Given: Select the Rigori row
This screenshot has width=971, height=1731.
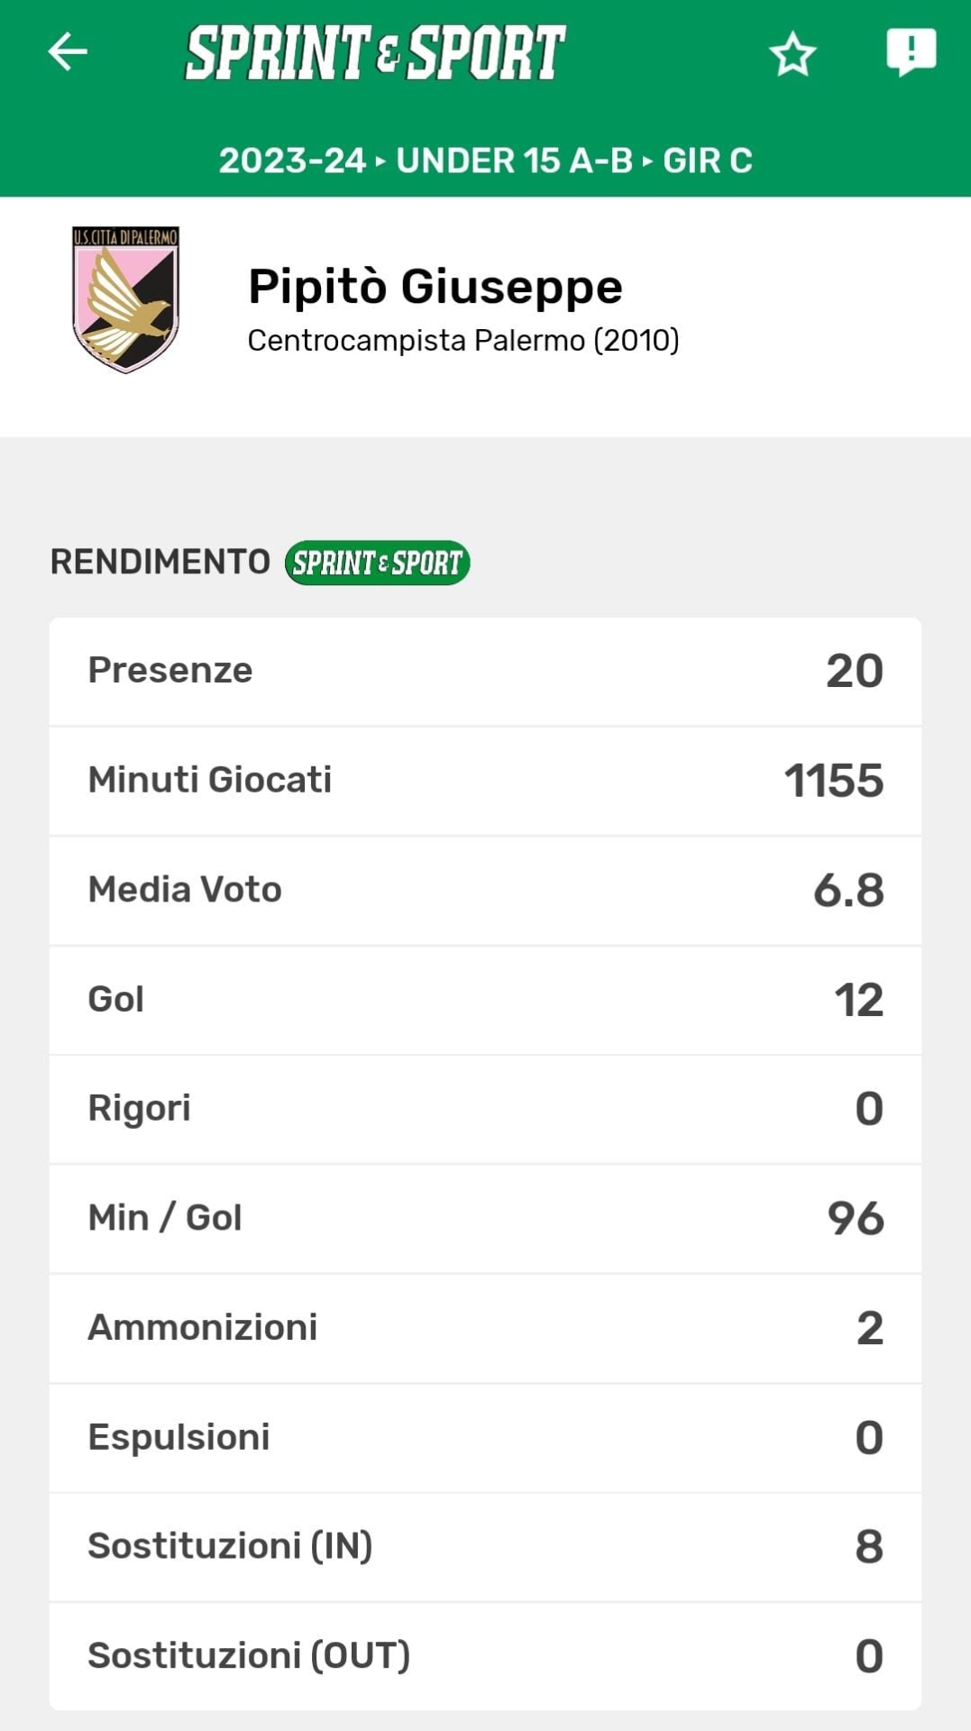Looking at the screenshot, I should (485, 1109).
